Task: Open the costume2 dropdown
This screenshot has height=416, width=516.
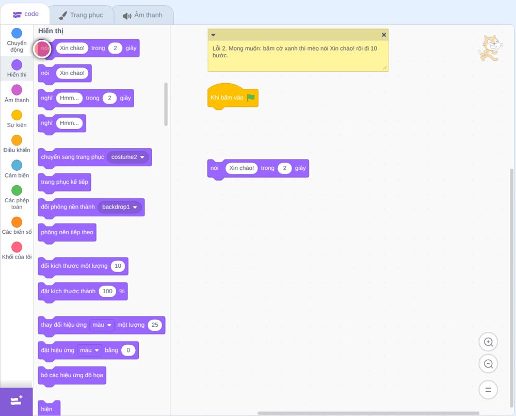Action: coord(127,157)
